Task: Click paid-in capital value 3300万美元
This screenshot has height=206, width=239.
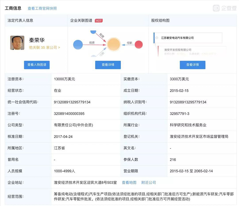Action: tap(179, 79)
